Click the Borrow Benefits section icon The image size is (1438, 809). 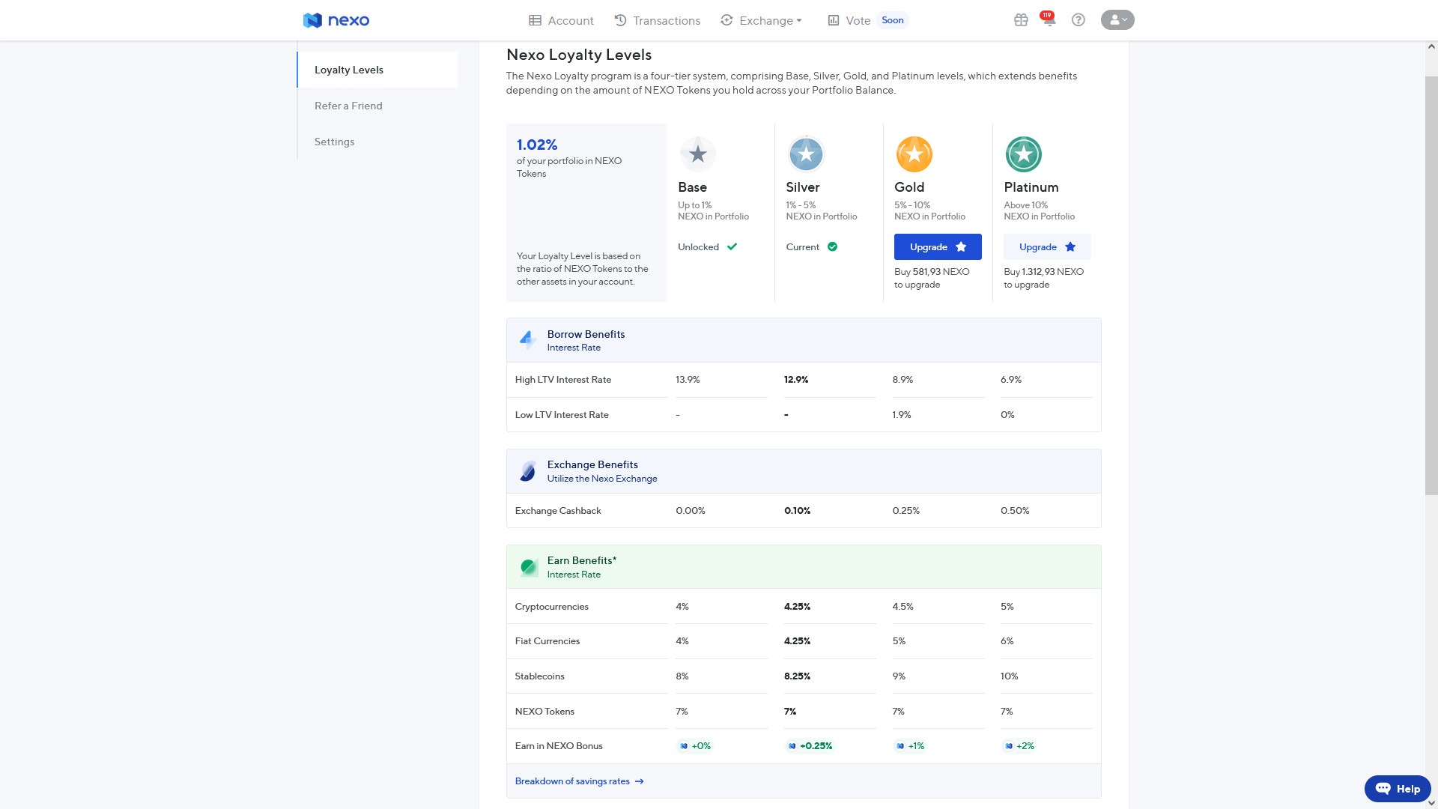point(527,340)
